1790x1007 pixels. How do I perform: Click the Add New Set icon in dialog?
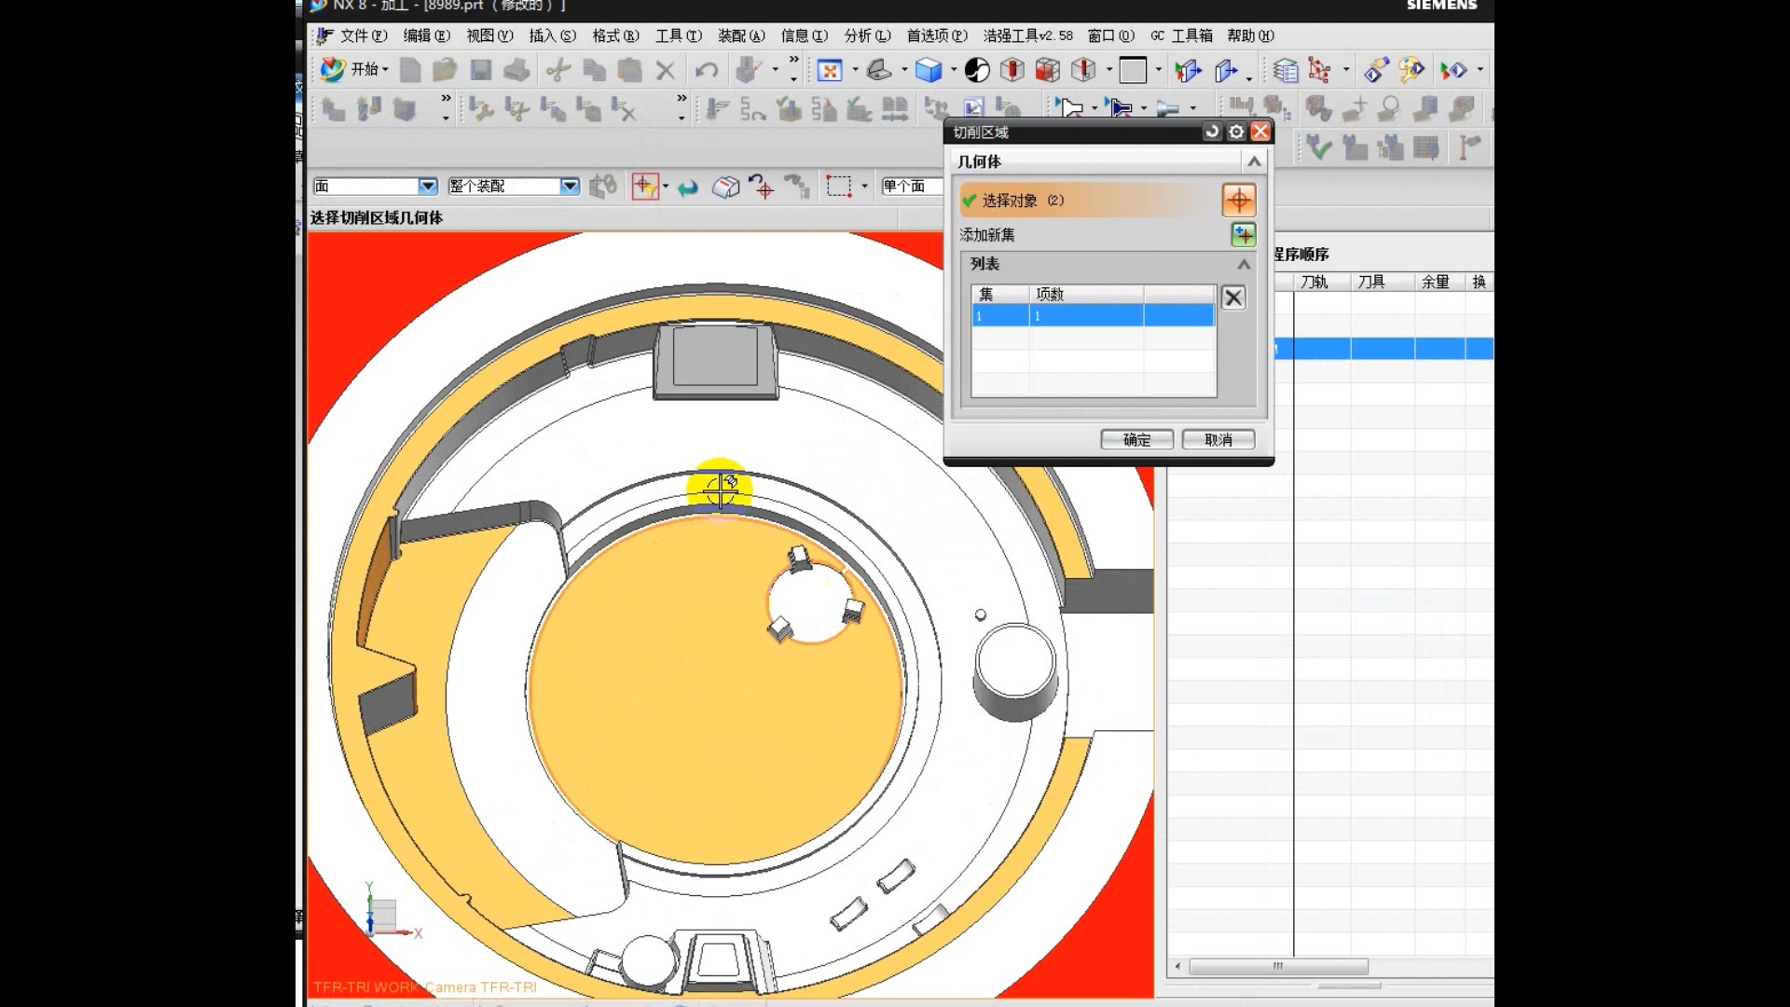pos(1243,235)
